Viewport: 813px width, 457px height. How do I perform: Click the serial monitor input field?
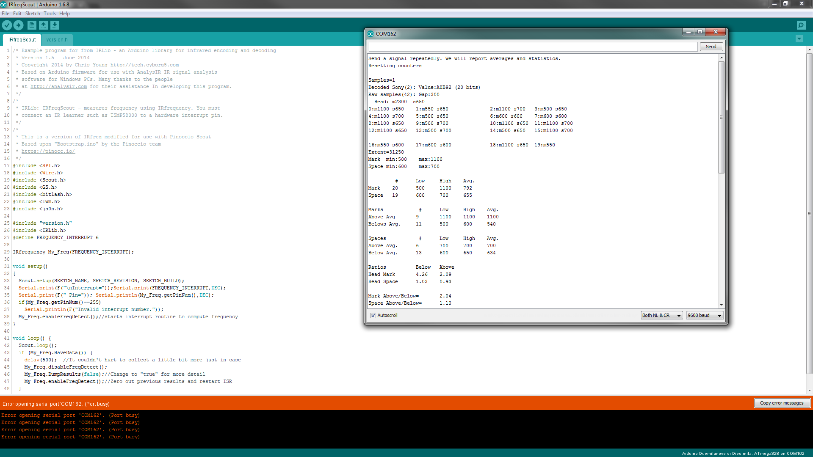[533, 47]
